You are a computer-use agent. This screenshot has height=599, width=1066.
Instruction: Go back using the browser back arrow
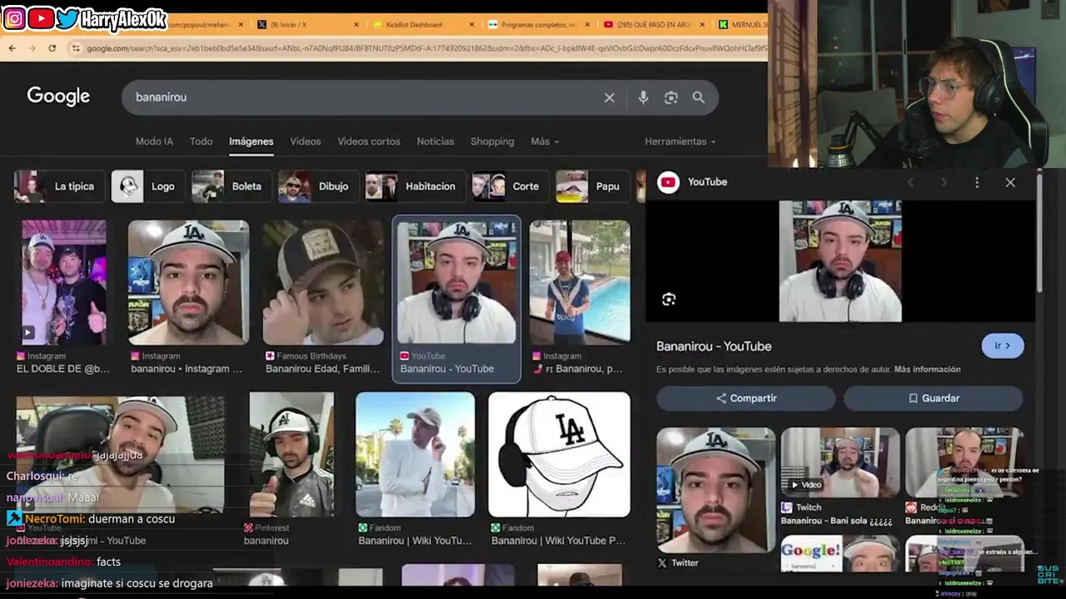(x=12, y=48)
